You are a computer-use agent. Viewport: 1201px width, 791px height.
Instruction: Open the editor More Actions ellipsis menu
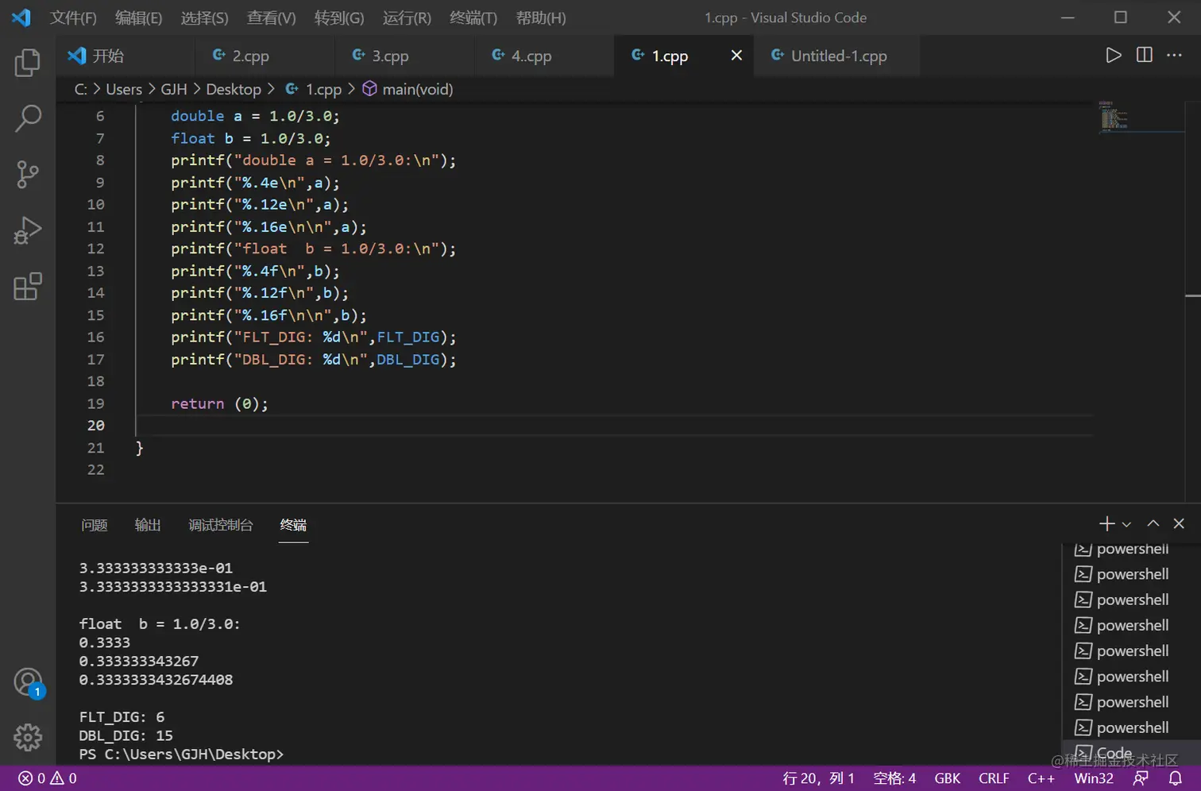coord(1174,55)
